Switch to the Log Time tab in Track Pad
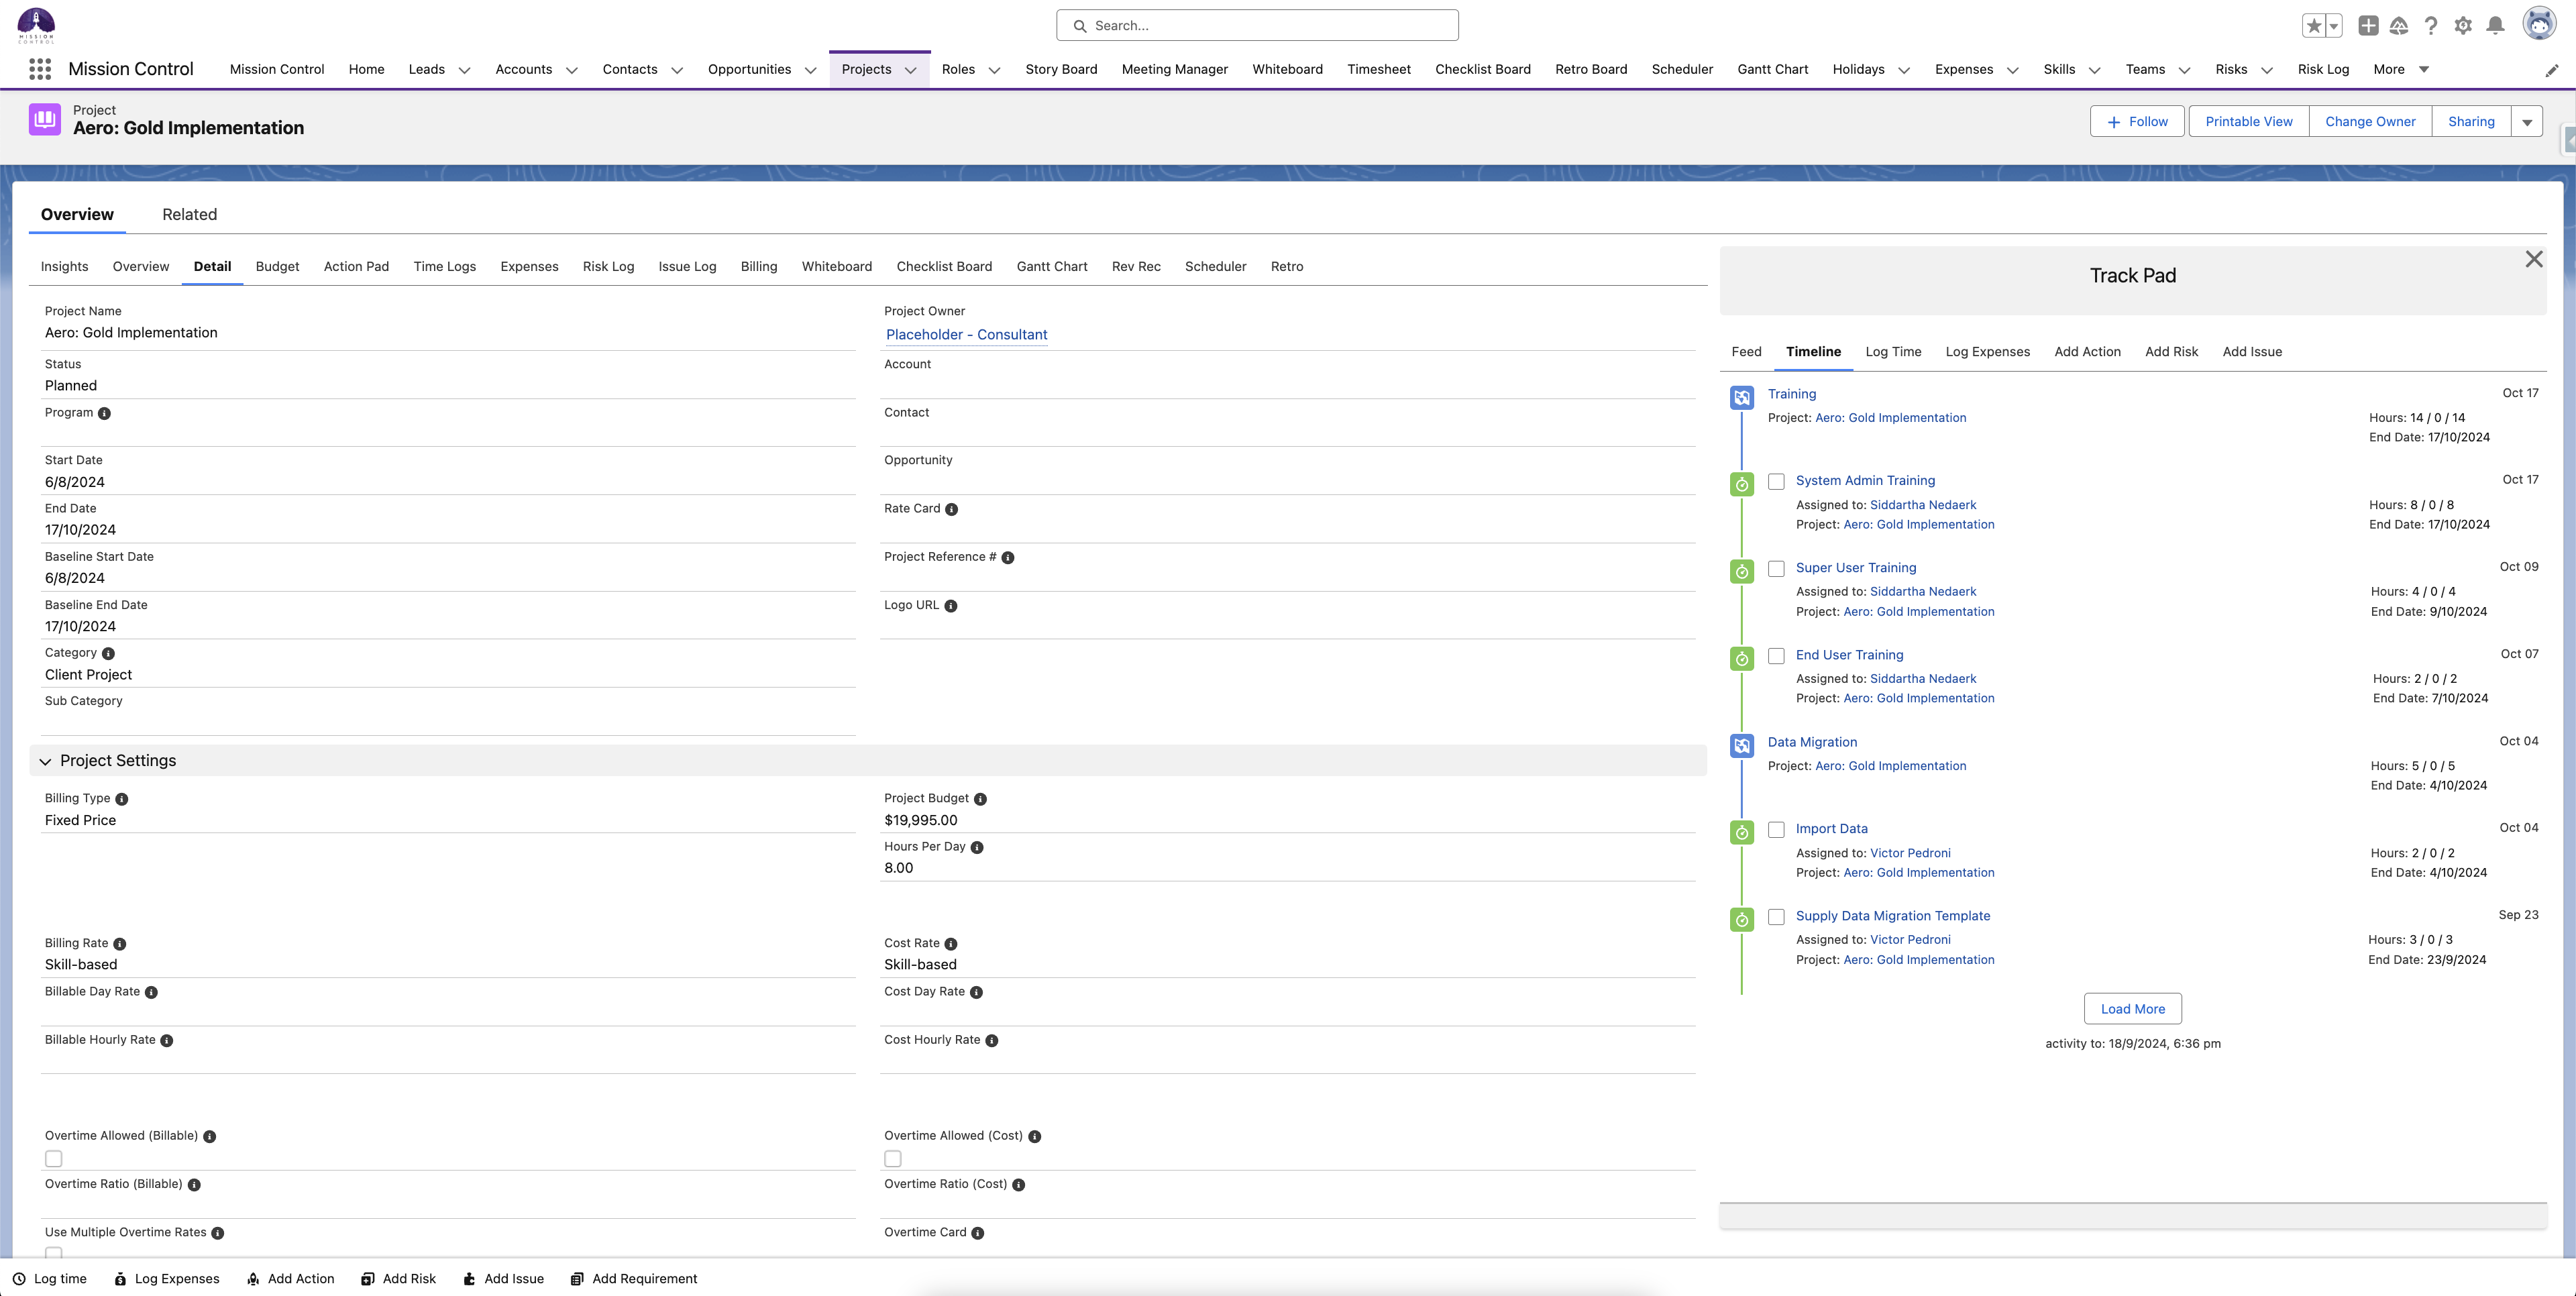2576x1296 pixels. pos(1893,351)
